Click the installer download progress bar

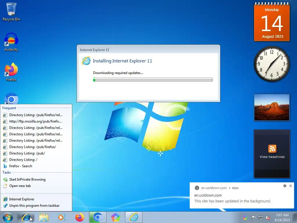point(153,80)
